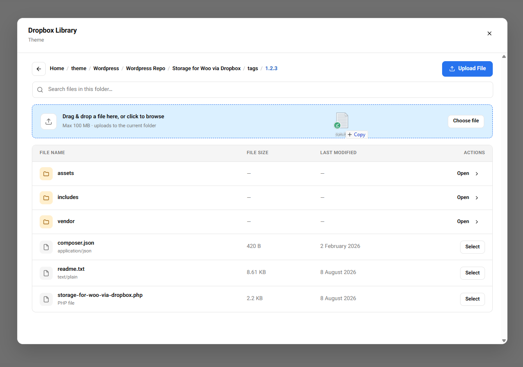
Task: Click the readme.txt 8 August 2026 date
Action: 338,272
